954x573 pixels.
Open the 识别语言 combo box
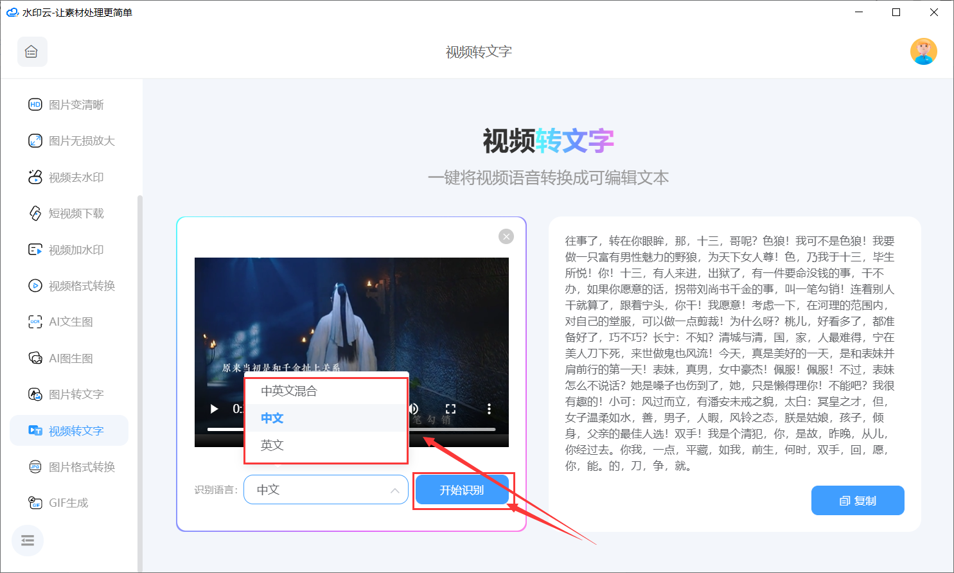coord(326,490)
